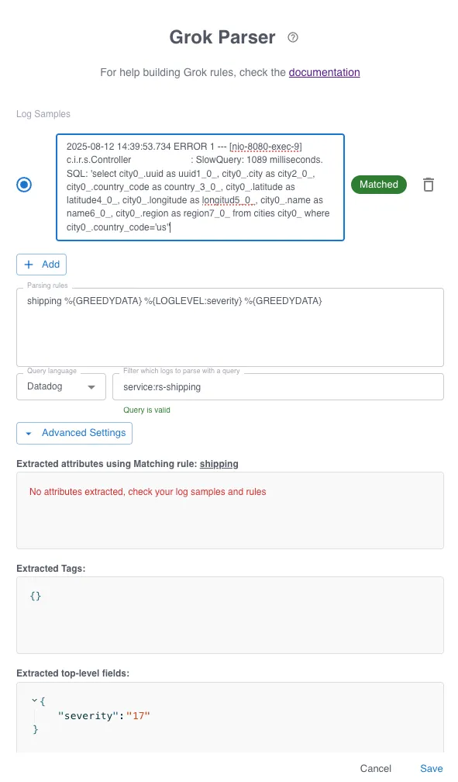458x782 pixels.
Task: Click the Extracted Tags JSON box
Action: [229, 615]
